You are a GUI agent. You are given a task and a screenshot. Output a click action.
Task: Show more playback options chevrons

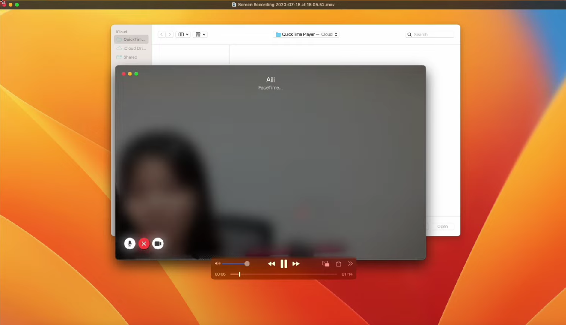click(350, 264)
